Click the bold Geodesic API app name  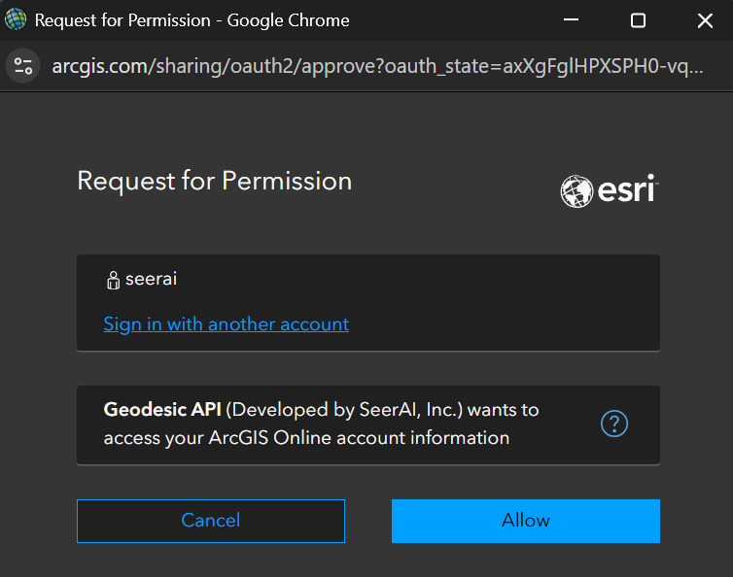[x=162, y=409]
